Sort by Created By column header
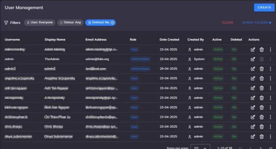 click(196, 40)
